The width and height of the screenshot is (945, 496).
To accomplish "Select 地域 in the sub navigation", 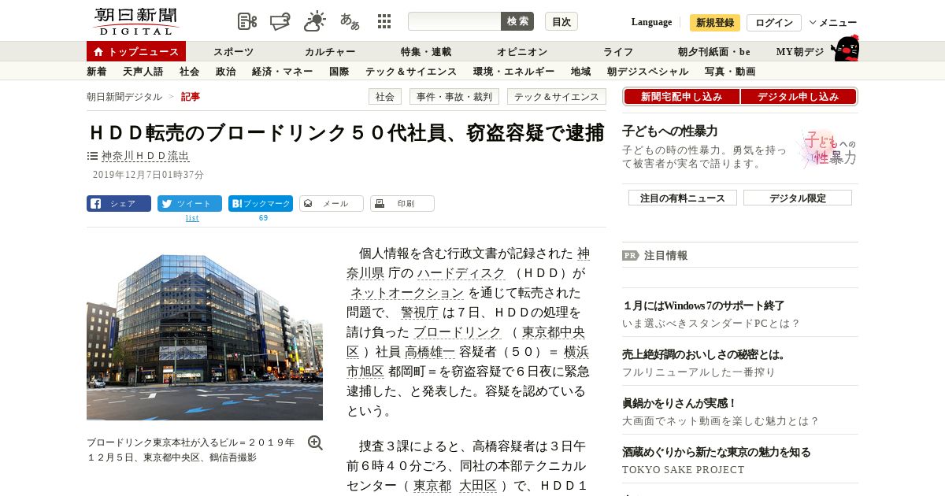I will point(580,72).
